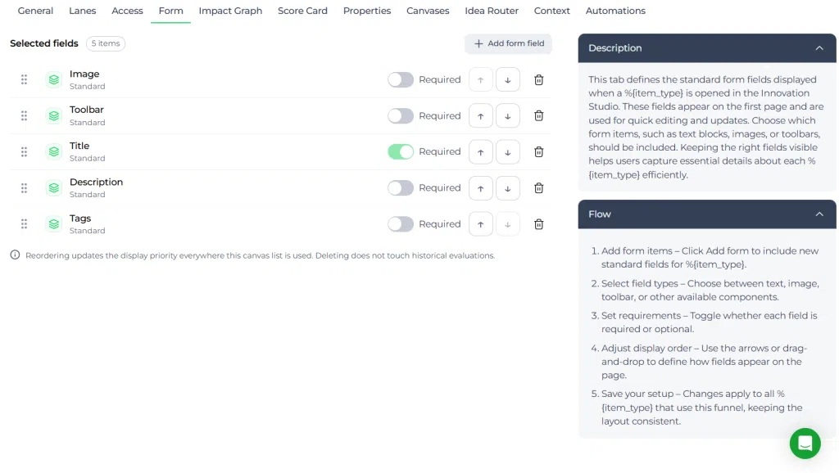This screenshot has height=473, width=839.
Task: Go to the Impact Graph tab
Action: [230, 11]
